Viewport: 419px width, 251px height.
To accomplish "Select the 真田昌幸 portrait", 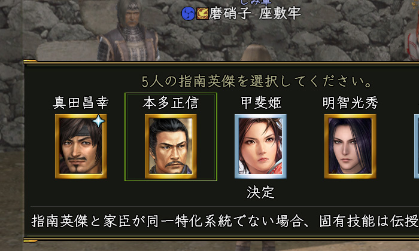I will coord(81,146).
